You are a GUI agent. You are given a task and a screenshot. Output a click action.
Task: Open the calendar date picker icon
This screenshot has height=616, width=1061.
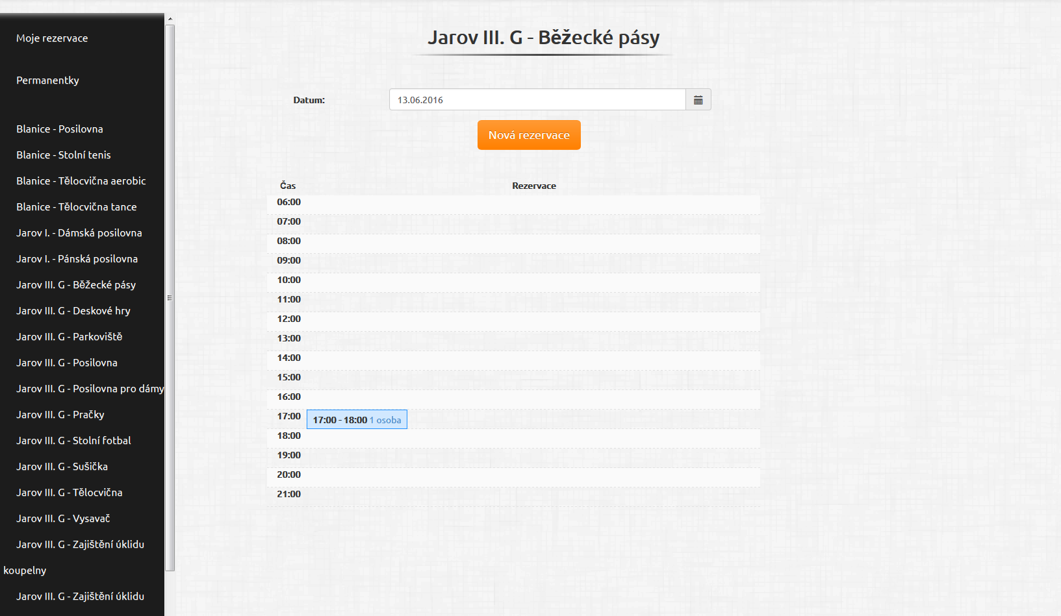(x=698, y=100)
